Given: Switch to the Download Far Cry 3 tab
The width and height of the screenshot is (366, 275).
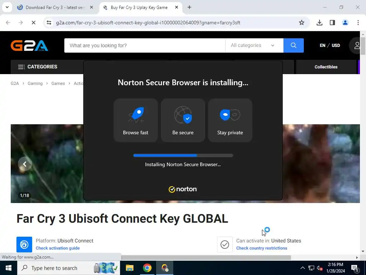Looking at the screenshot, I should pyautogui.click(x=55, y=8).
